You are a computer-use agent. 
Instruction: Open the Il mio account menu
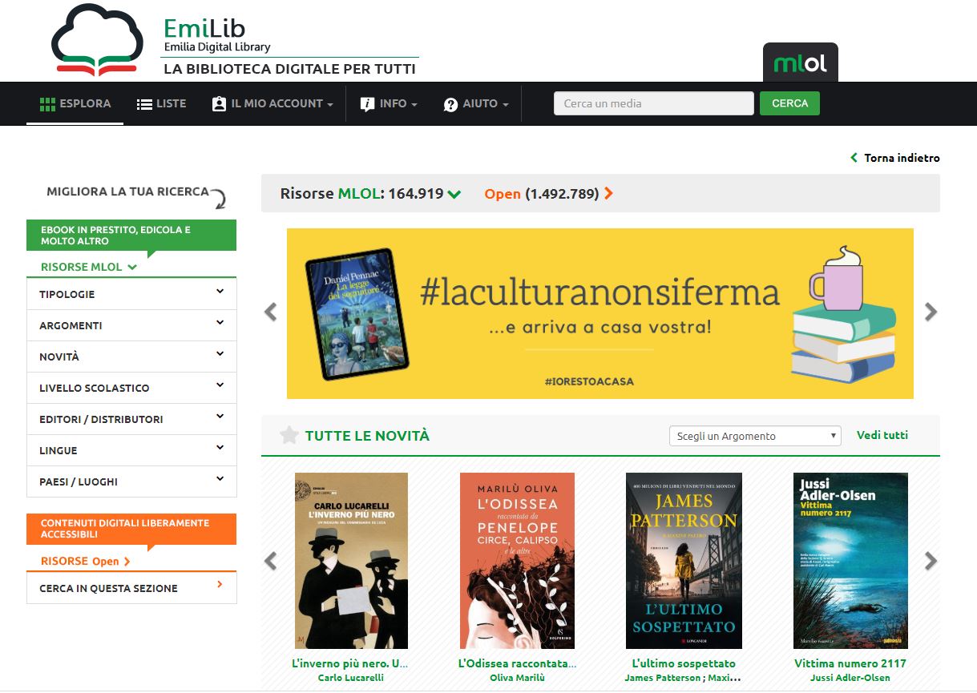point(273,103)
